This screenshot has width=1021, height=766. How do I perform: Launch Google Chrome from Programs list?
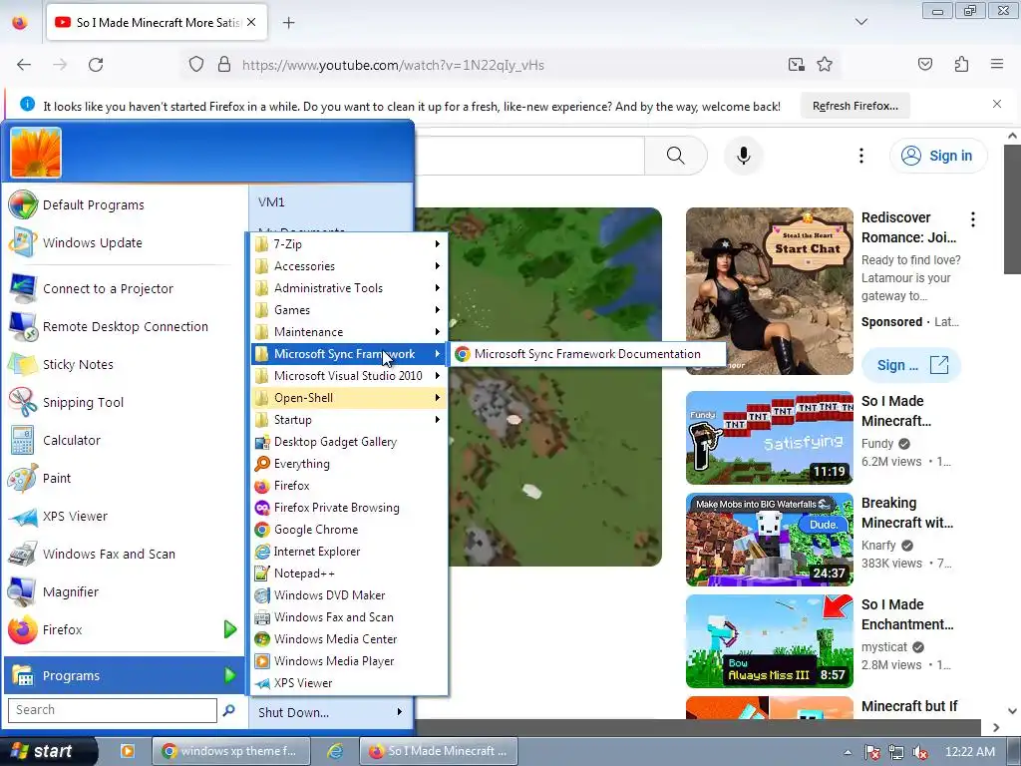tap(349, 530)
